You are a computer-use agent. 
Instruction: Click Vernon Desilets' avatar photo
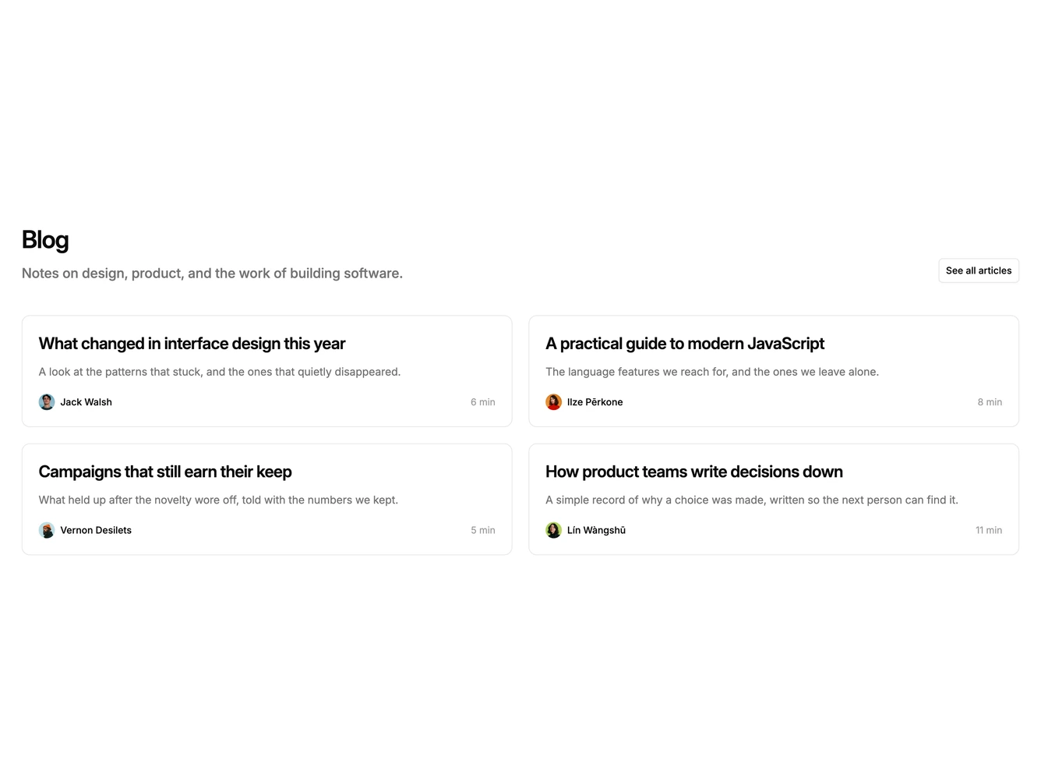(47, 530)
